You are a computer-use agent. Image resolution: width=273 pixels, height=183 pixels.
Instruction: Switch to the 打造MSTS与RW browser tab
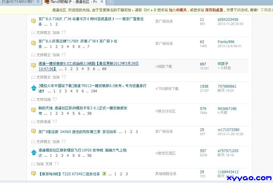click(x=18, y=2)
